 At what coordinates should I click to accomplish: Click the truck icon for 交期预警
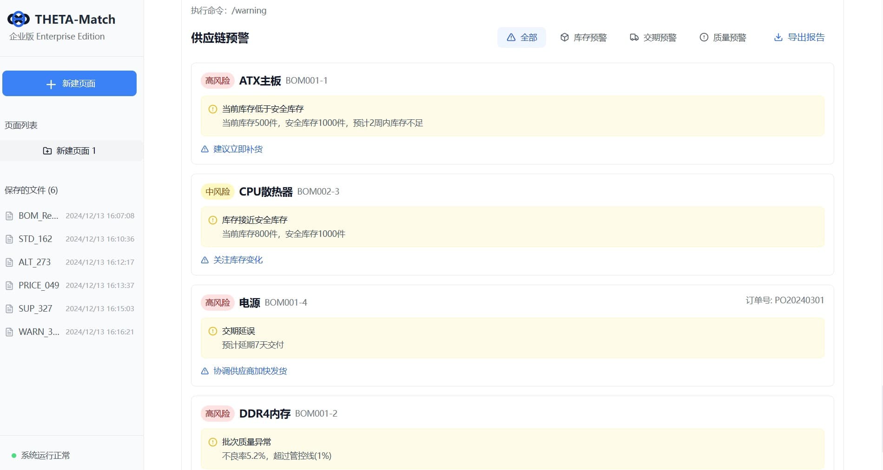(x=634, y=37)
